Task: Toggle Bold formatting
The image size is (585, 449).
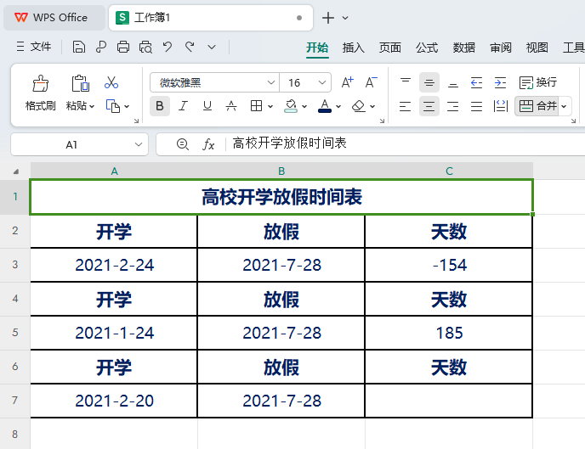Action: pos(160,106)
